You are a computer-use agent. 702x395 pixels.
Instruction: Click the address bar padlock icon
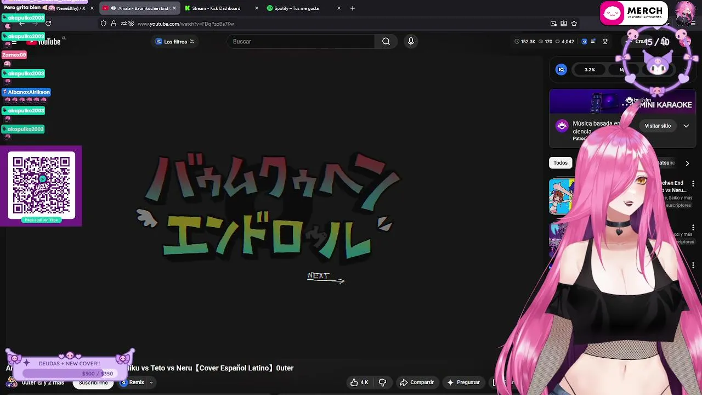coord(114,24)
